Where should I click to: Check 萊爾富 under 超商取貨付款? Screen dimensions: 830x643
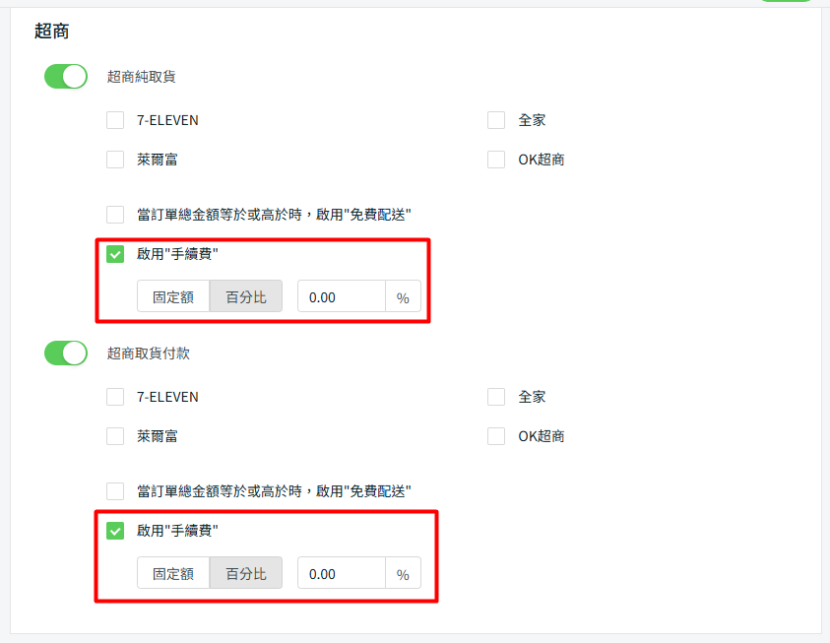click(115, 436)
